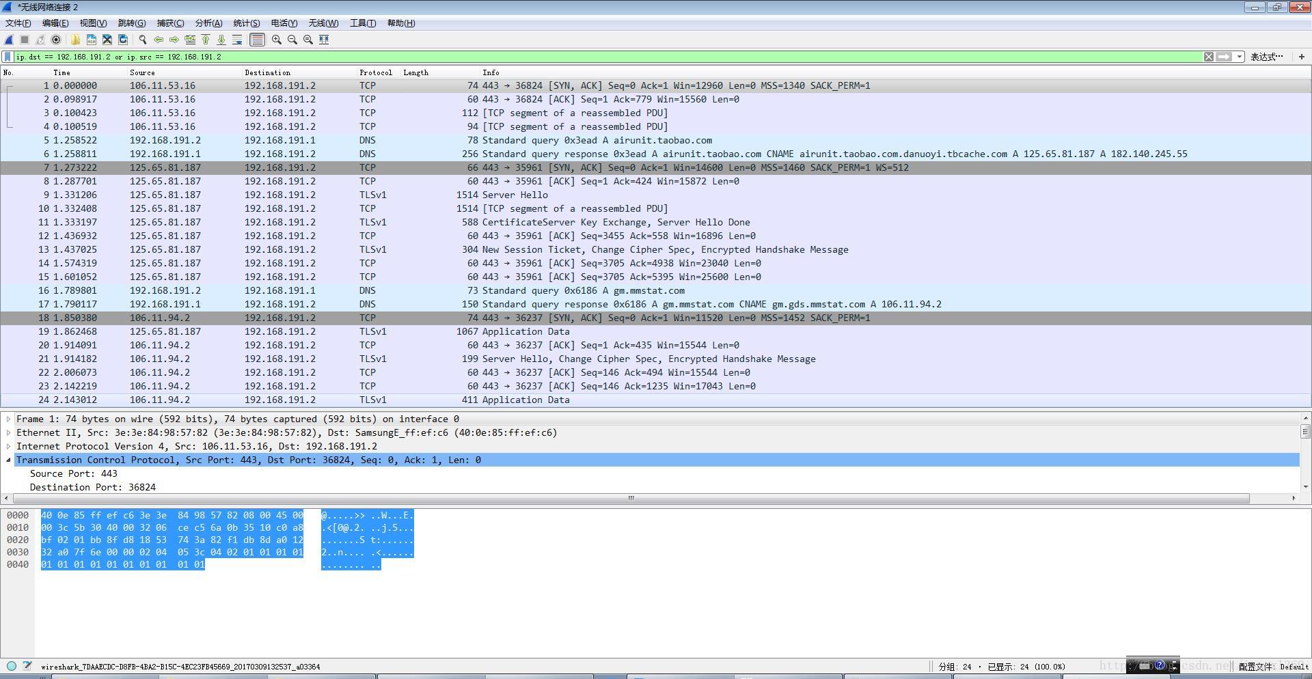The width and height of the screenshot is (1312, 679).
Task: Click in display filter input field
Action: click(x=608, y=57)
